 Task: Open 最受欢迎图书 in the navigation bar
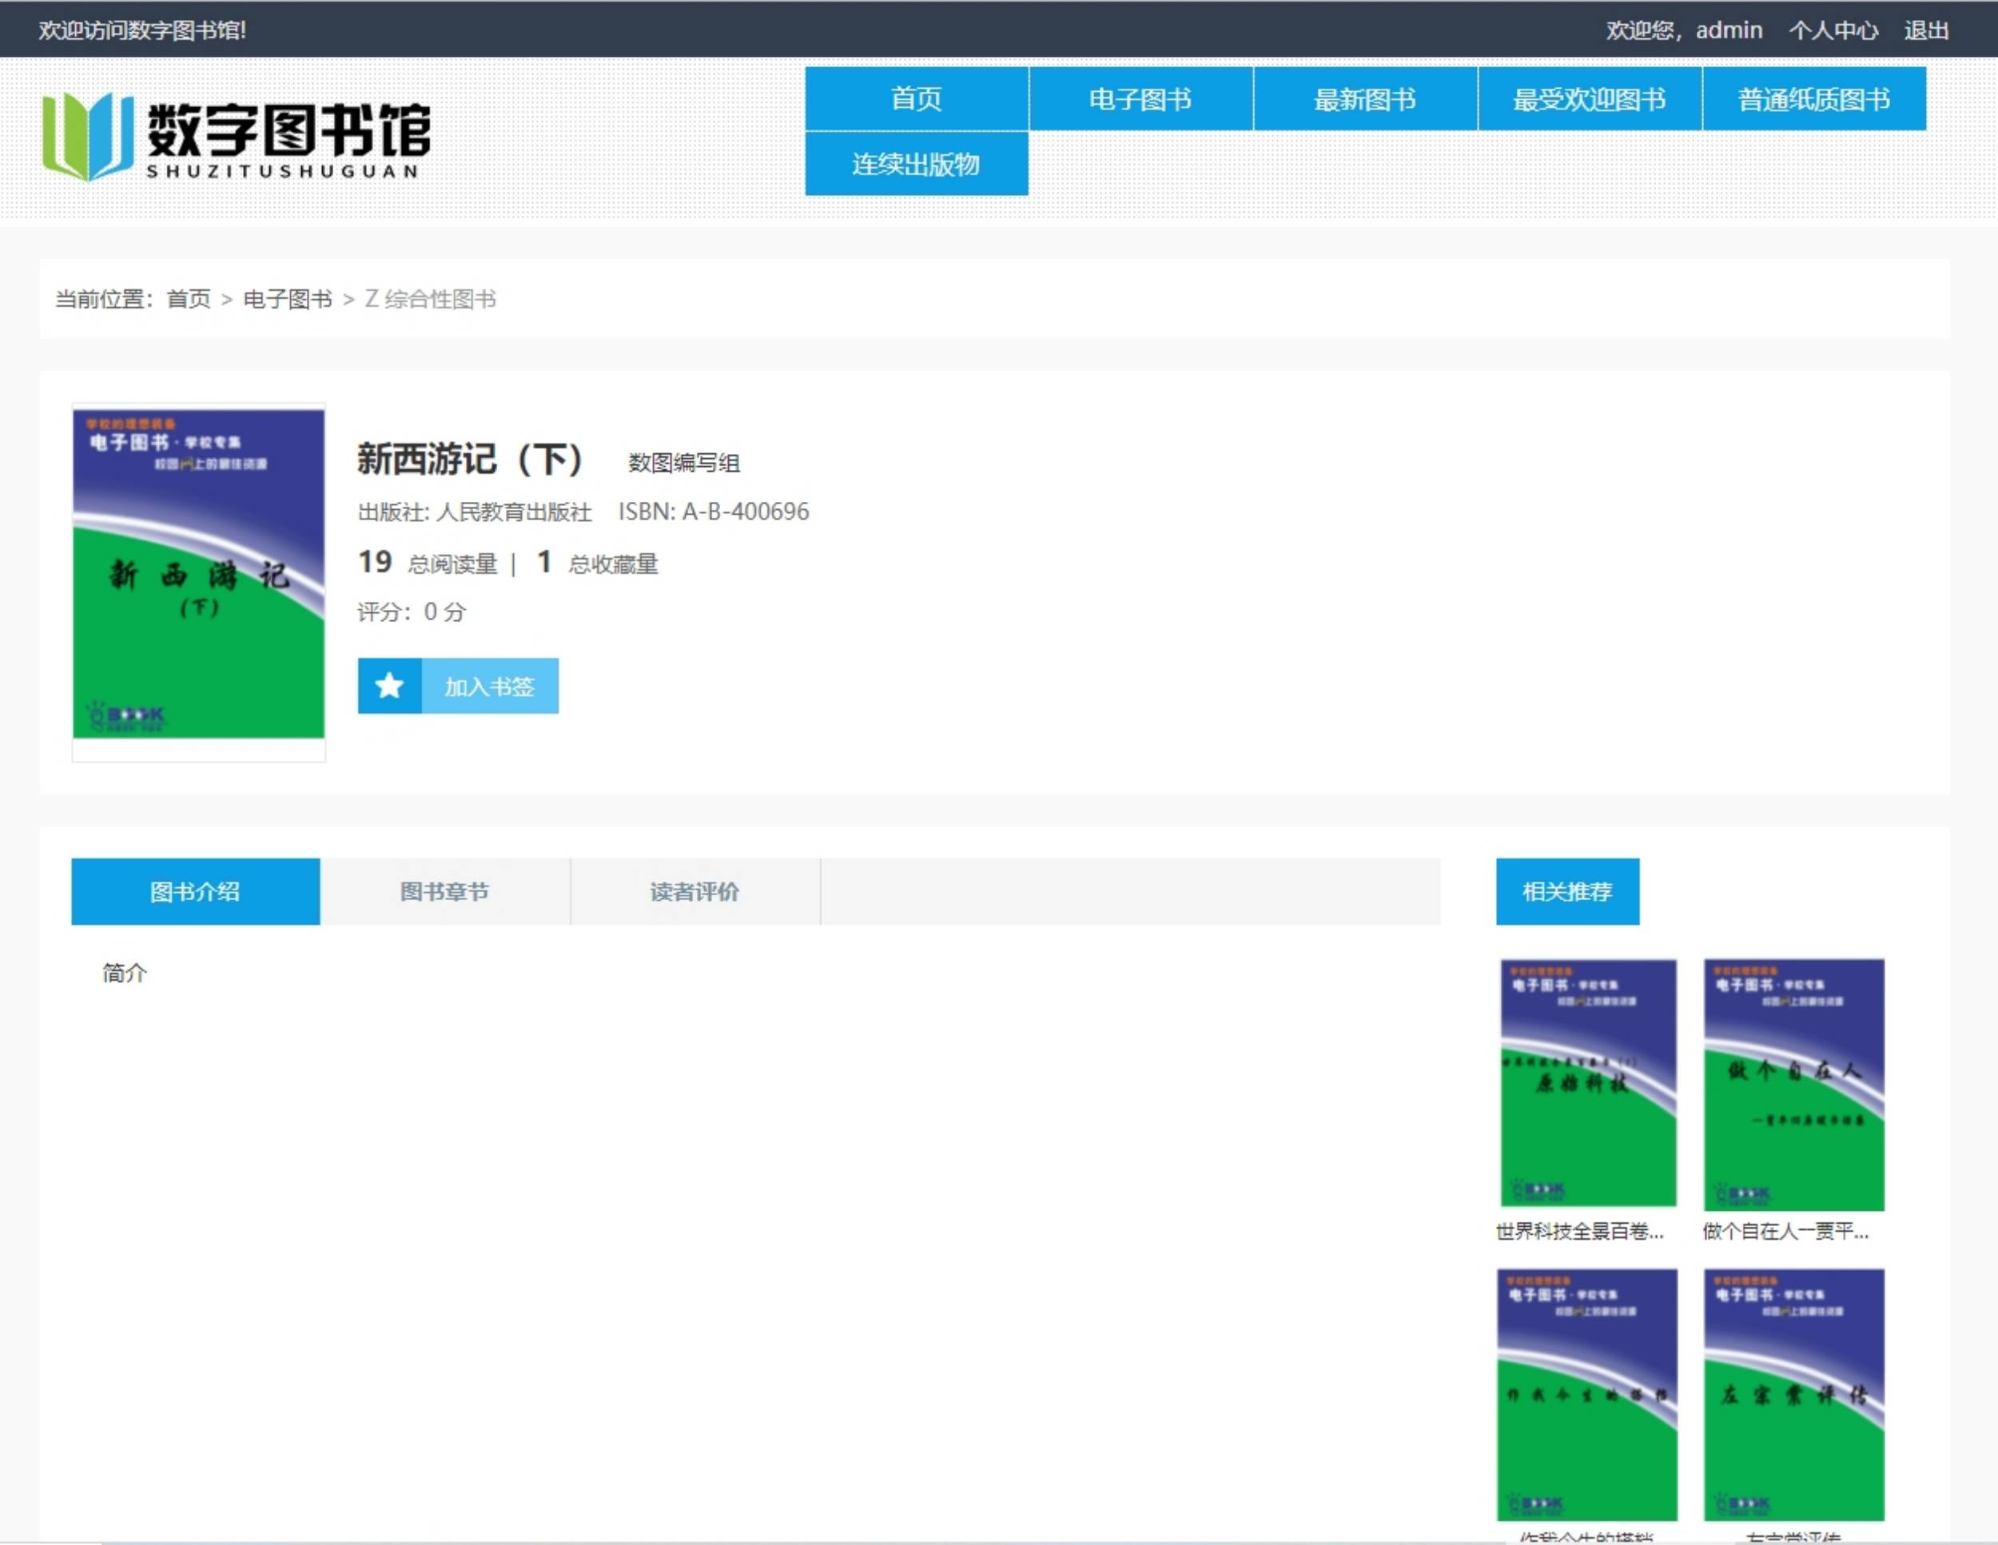(x=1588, y=99)
